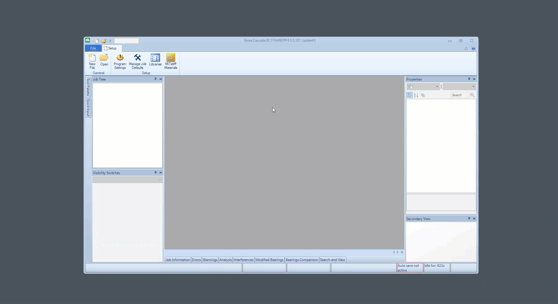The image size is (558, 304).
Task: Open the File menu tab
Action: 93,48
